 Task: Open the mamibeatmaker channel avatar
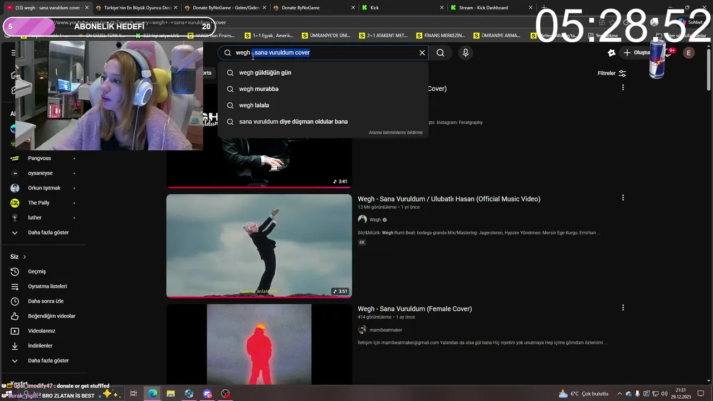[x=362, y=330]
